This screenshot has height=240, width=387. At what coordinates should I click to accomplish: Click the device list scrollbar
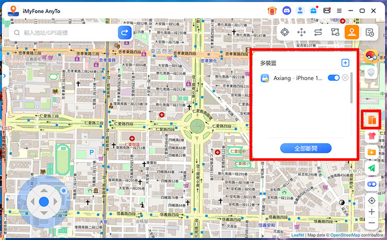click(351, 88)
